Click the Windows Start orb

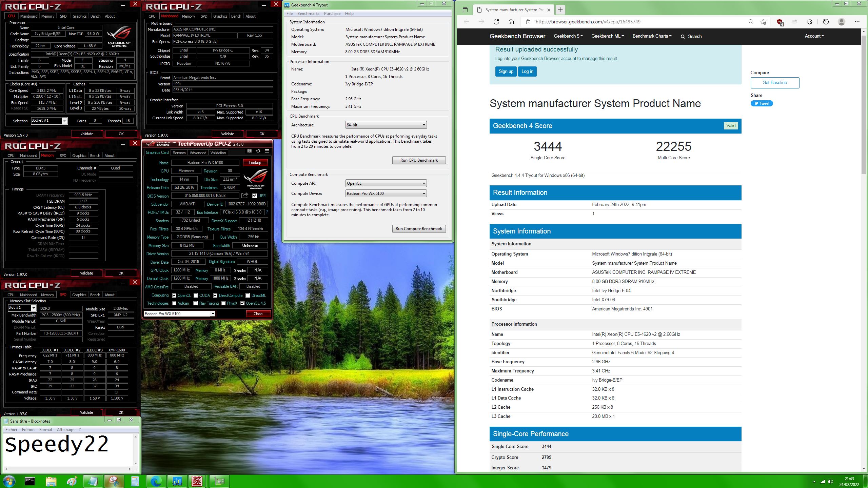[9, 481]
